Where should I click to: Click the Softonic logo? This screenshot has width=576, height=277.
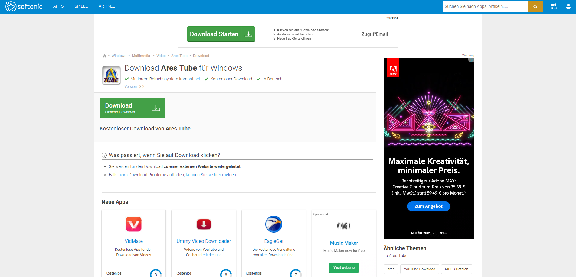[24, 6]
